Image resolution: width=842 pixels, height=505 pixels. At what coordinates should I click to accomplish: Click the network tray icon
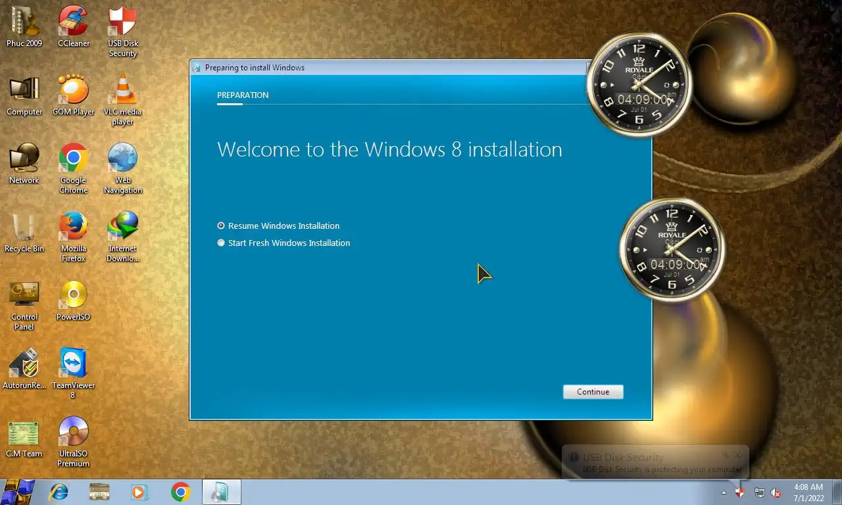pos(759,492)
